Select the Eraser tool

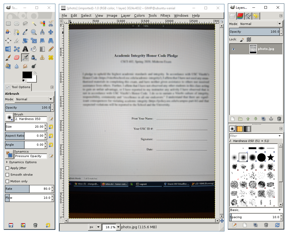point(17,58)
